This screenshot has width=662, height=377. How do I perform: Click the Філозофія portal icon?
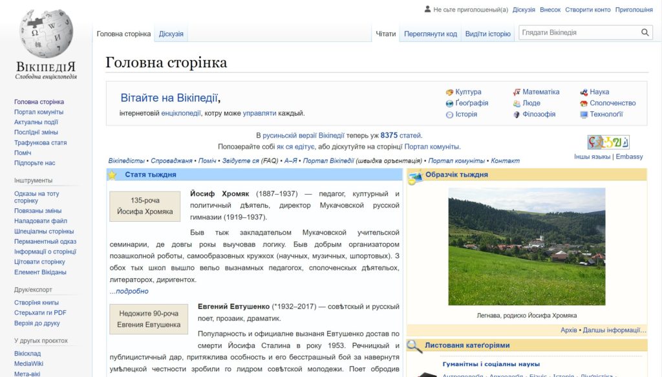click(517, 114)
